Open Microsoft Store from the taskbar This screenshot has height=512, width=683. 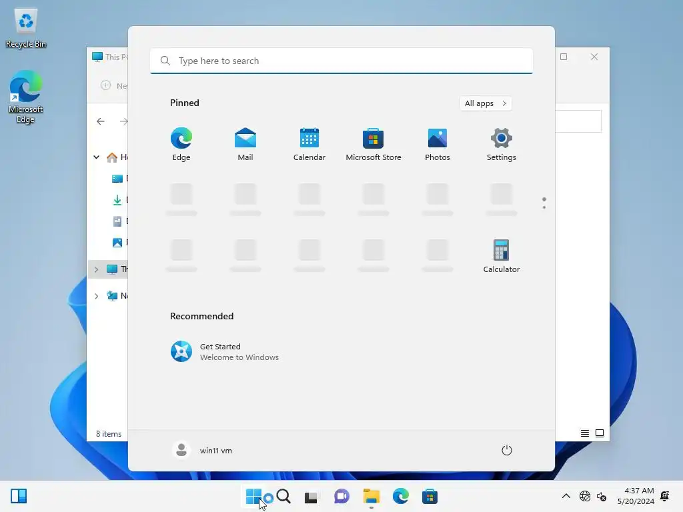[430, 496]
